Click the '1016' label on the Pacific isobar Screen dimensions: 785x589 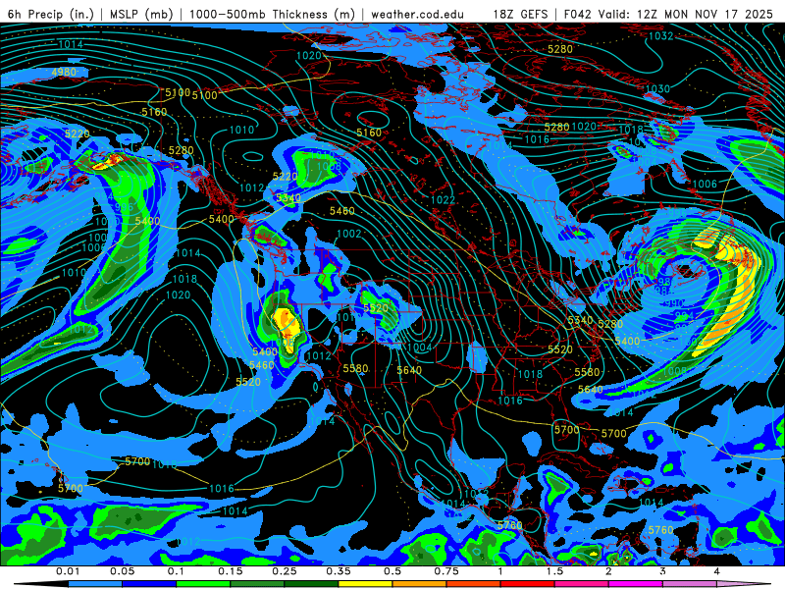tap(222, 488)
